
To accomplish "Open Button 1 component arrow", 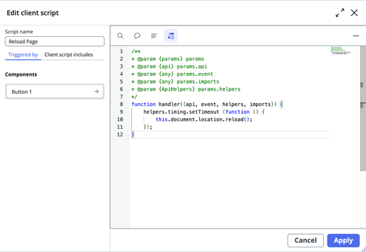I will click(96, 92).
